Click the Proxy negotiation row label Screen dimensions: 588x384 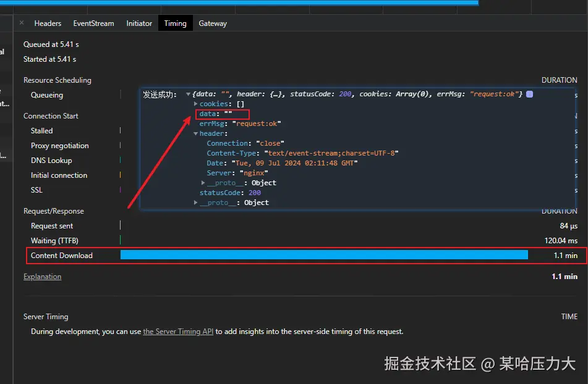pos(59,146)
